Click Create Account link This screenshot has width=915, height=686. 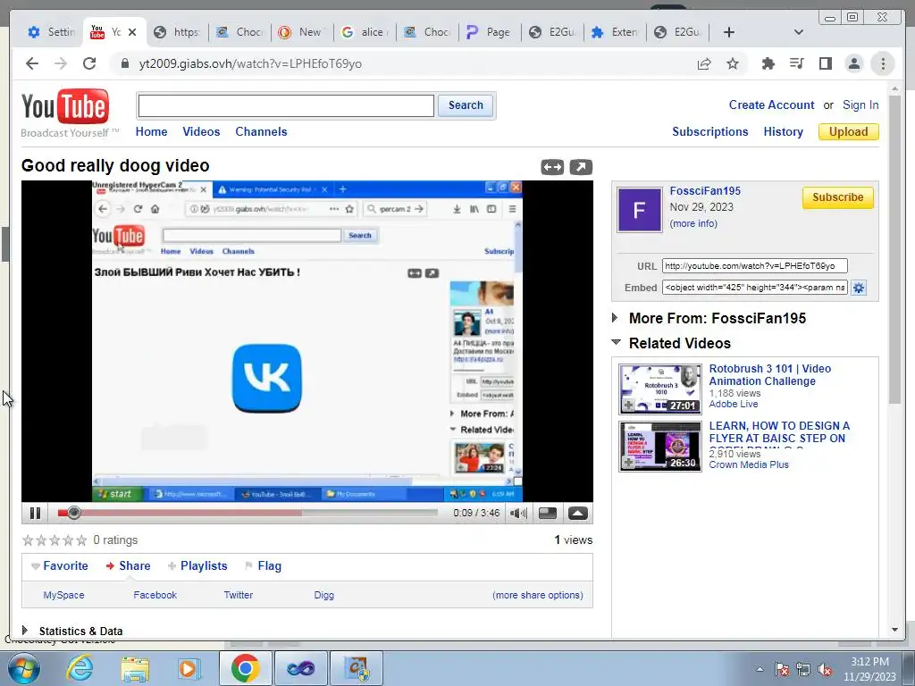[771, 105]
